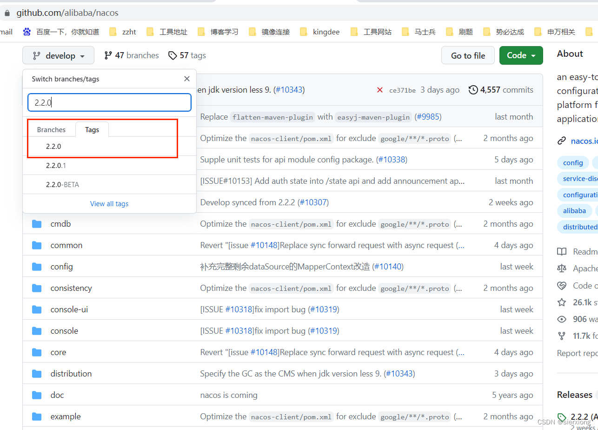This screenshot has width=598, height=430.
Task: Open the 工具地址 bookmark folder
Action: [166, 32]
